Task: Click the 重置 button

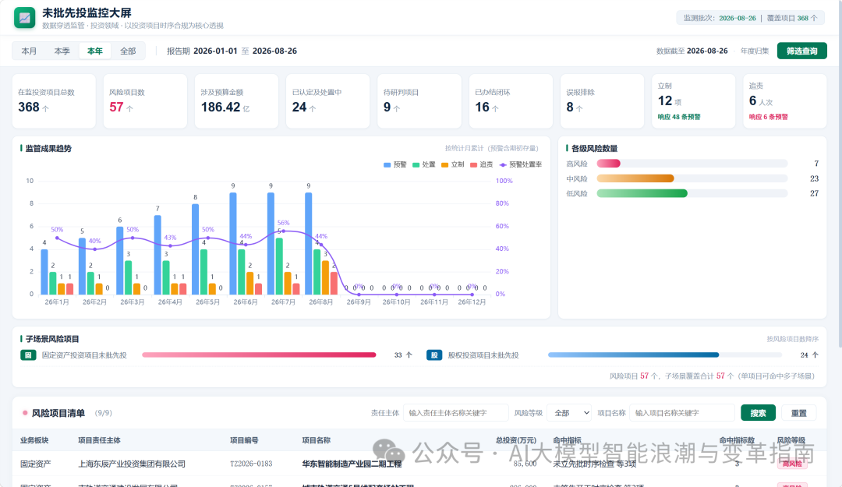Action: coord(798,413)
